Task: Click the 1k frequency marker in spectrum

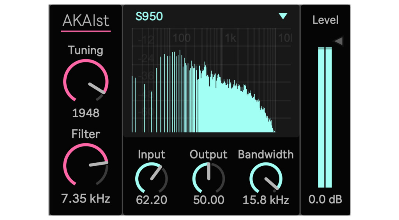Action: (x=231, y=38)
